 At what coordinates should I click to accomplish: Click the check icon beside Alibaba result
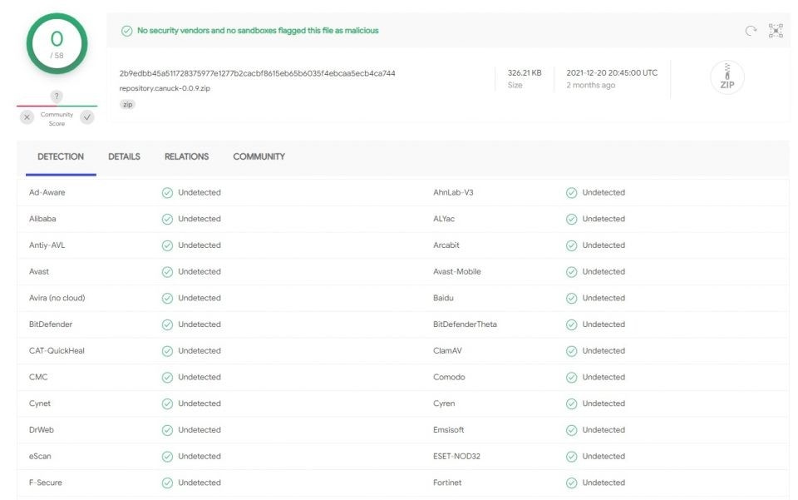pyautogui.click(x=167, y=219)
